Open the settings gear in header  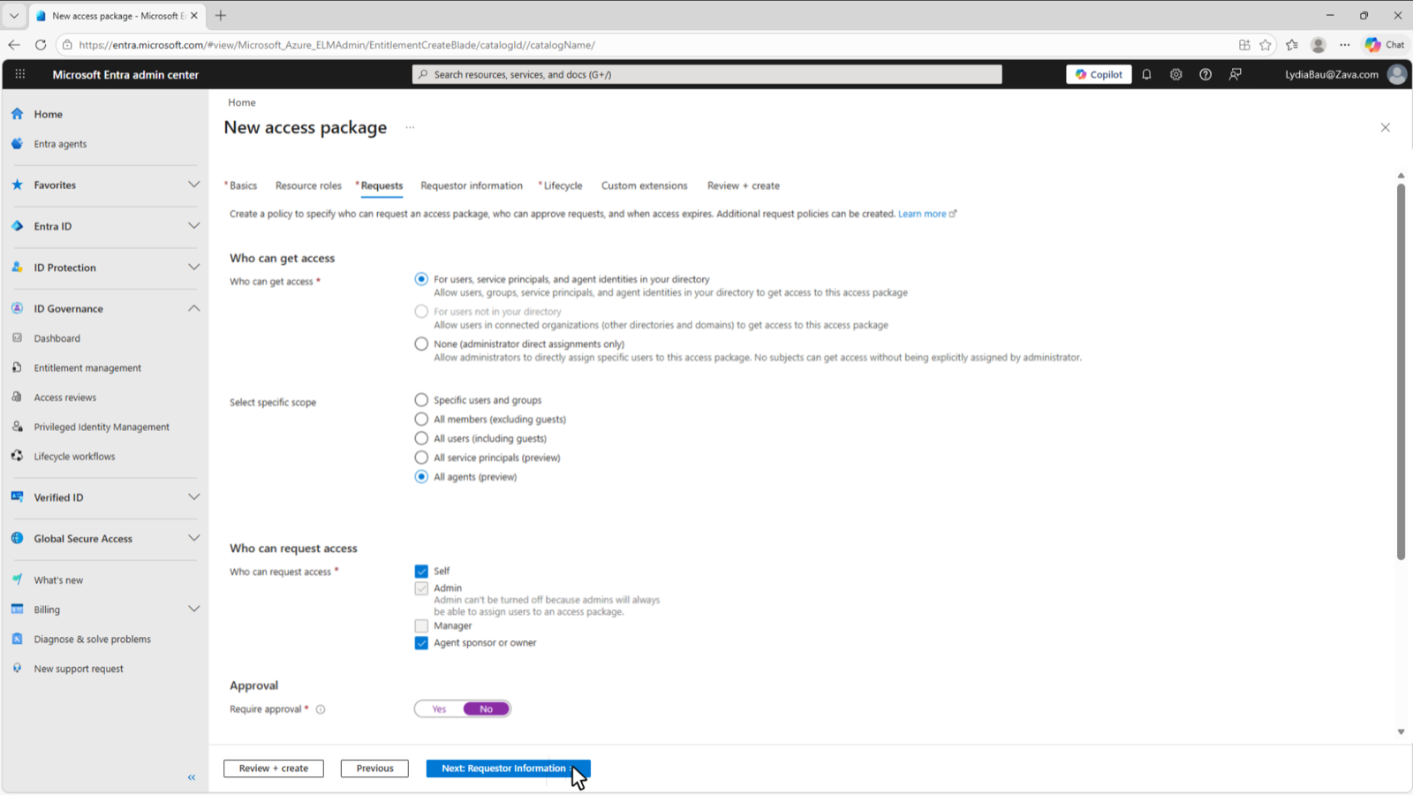[1175, 74]
